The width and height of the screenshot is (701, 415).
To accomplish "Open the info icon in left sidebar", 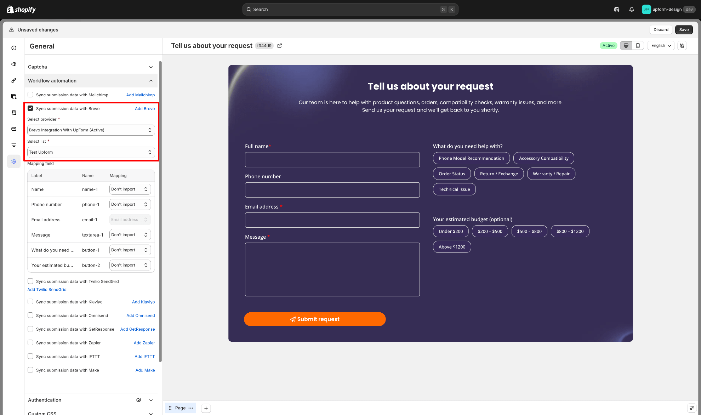I will (x=14, y=48).
